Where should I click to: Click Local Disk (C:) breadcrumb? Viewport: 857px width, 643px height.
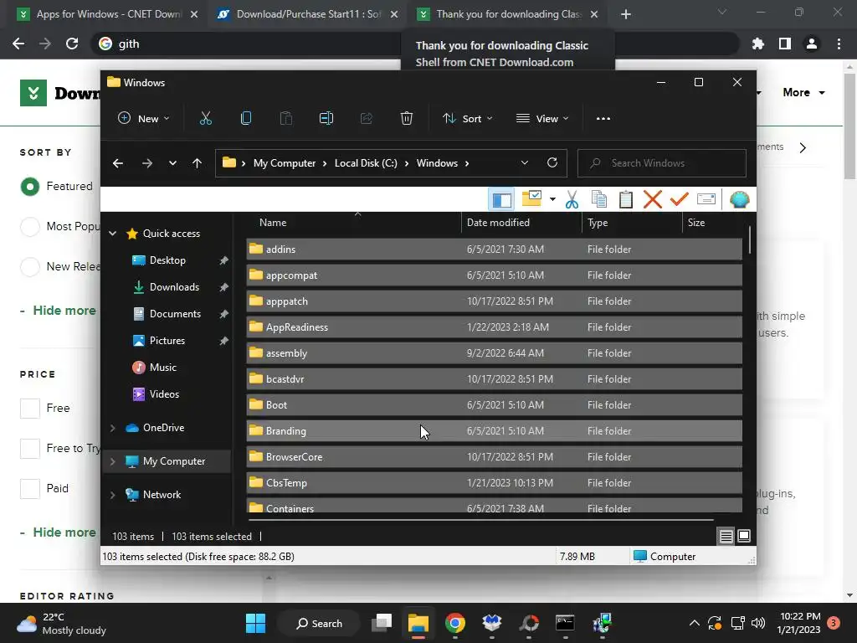pos(366,163)
